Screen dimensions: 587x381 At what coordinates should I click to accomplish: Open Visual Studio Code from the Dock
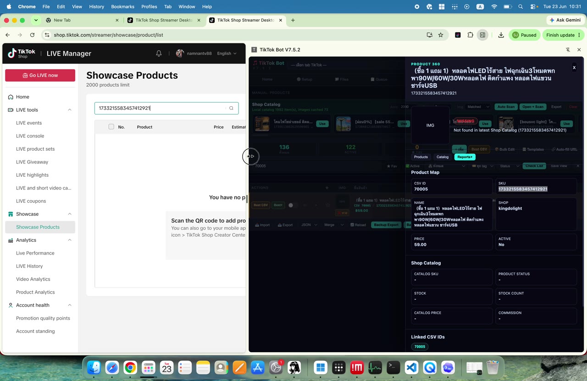412,367
